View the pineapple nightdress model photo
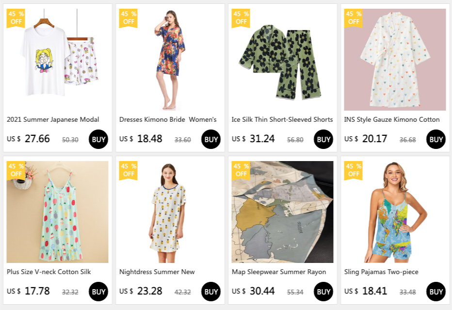 click(170, 212)
